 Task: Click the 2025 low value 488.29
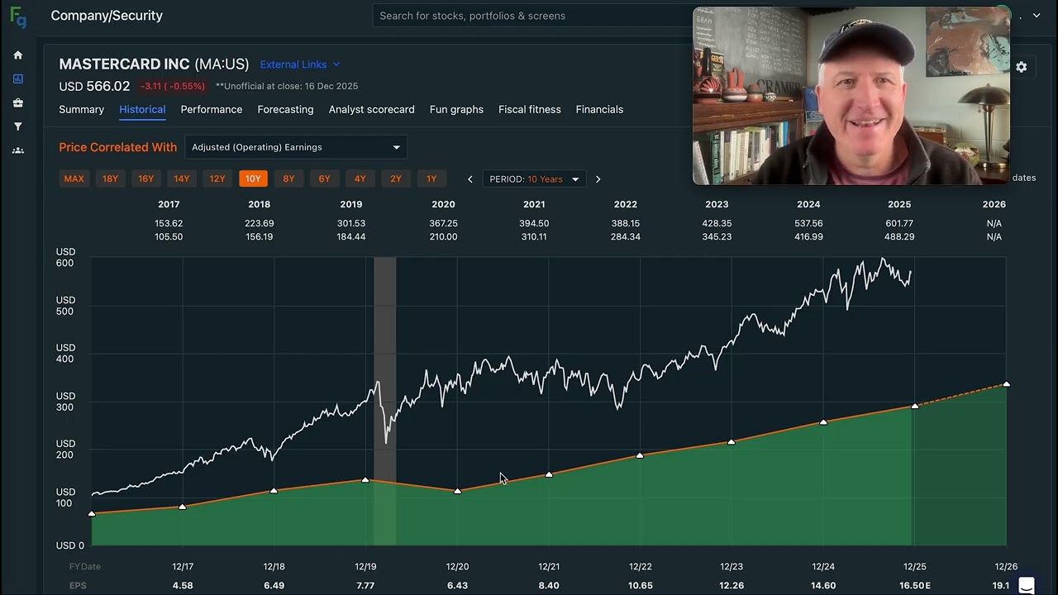[899, 237]
